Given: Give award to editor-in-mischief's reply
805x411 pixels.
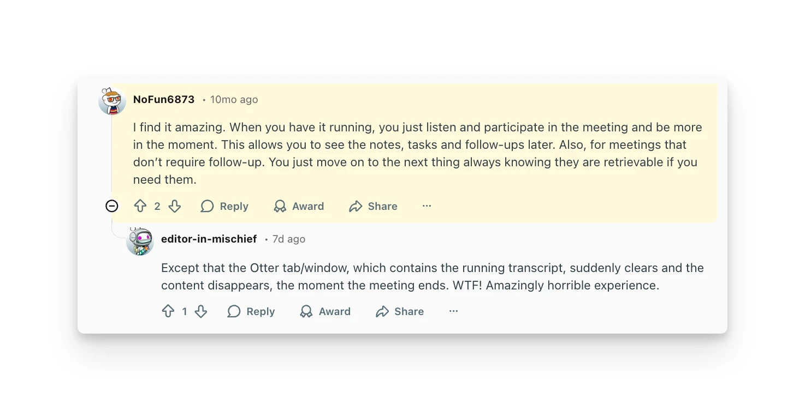Looking at the screenshot, I should [x=325, y=311].
